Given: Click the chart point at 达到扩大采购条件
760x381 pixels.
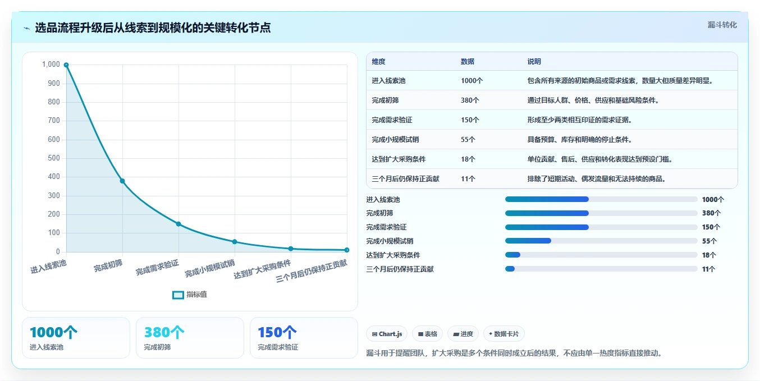Looking at the screenshot, I should click(x=291, y=249).
